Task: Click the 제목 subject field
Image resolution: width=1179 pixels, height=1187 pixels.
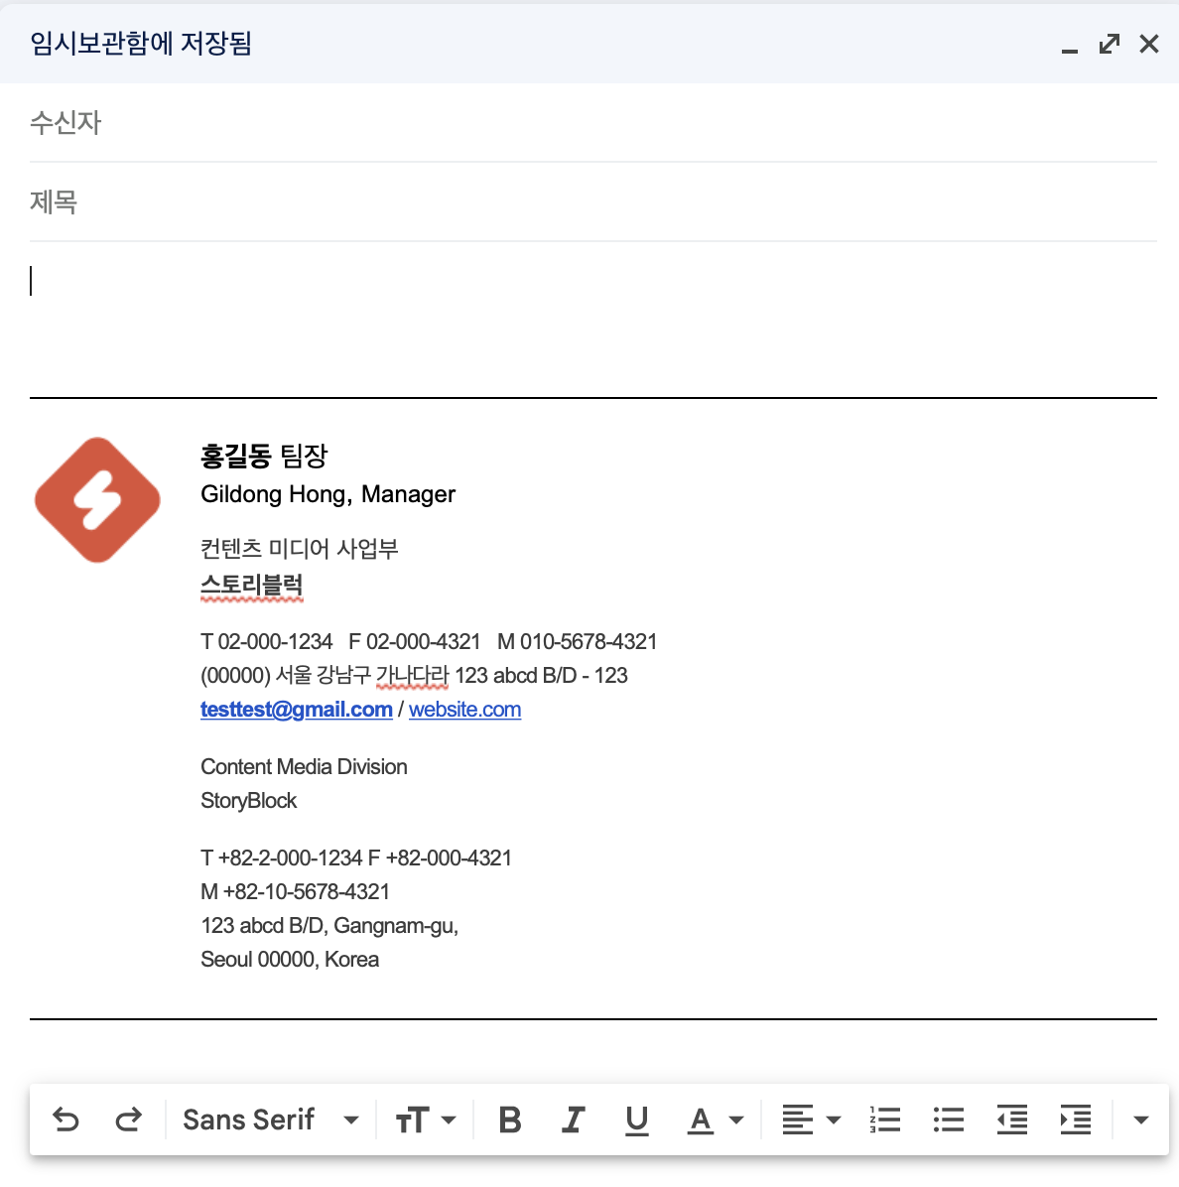Action: coord(592,202)
